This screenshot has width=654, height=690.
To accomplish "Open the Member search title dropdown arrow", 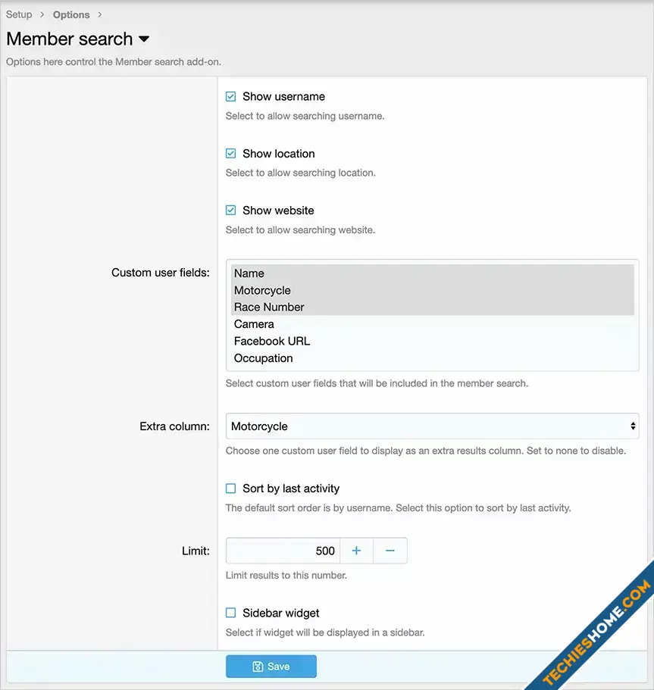I will tap(144, 39).
